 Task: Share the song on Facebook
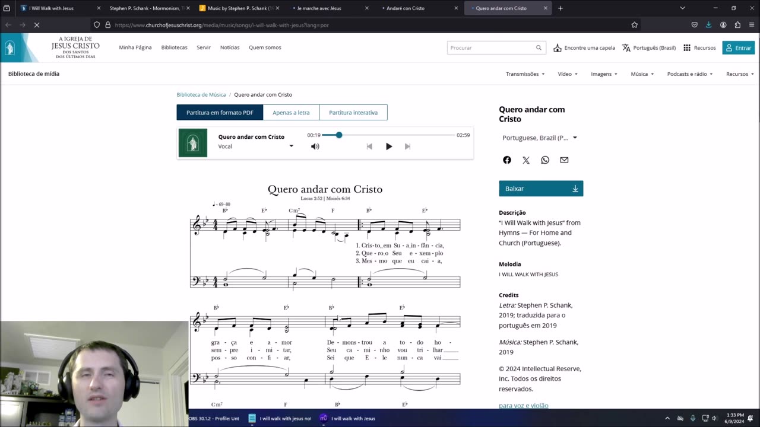tap(507, 160)
